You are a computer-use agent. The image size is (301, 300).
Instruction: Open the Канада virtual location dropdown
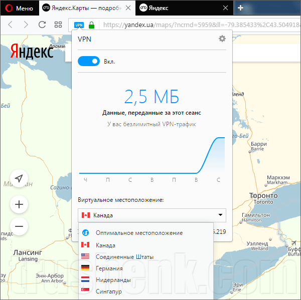(152, 215)
